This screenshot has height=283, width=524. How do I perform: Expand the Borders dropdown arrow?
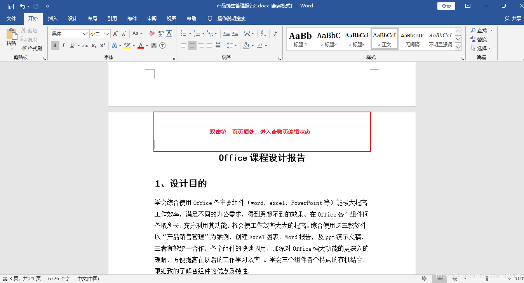pyautogui.click(x=266, y=45)
